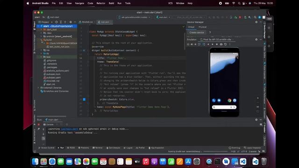Click the lib/main.dart link in console
Screen dimensions: 299x168
(x=70, y=129)
